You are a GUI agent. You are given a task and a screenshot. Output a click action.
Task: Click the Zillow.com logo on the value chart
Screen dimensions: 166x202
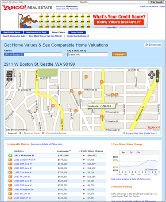click(151, 170)
